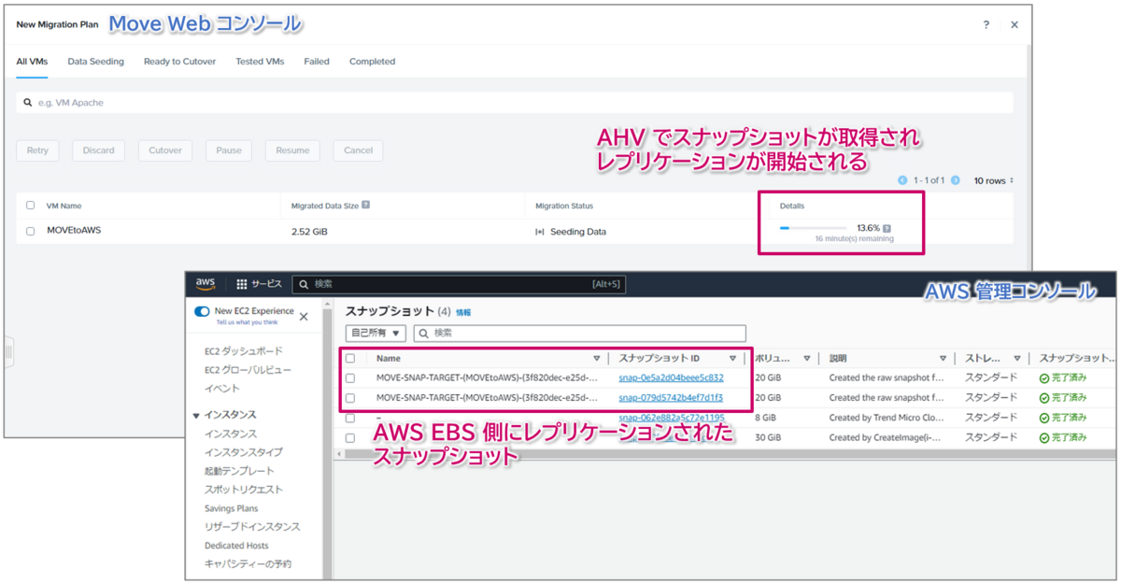This screenshot has height=584, width=1121.
Task: Sort by the ストレ... column arrow
Action: (x=1015, y=358)
